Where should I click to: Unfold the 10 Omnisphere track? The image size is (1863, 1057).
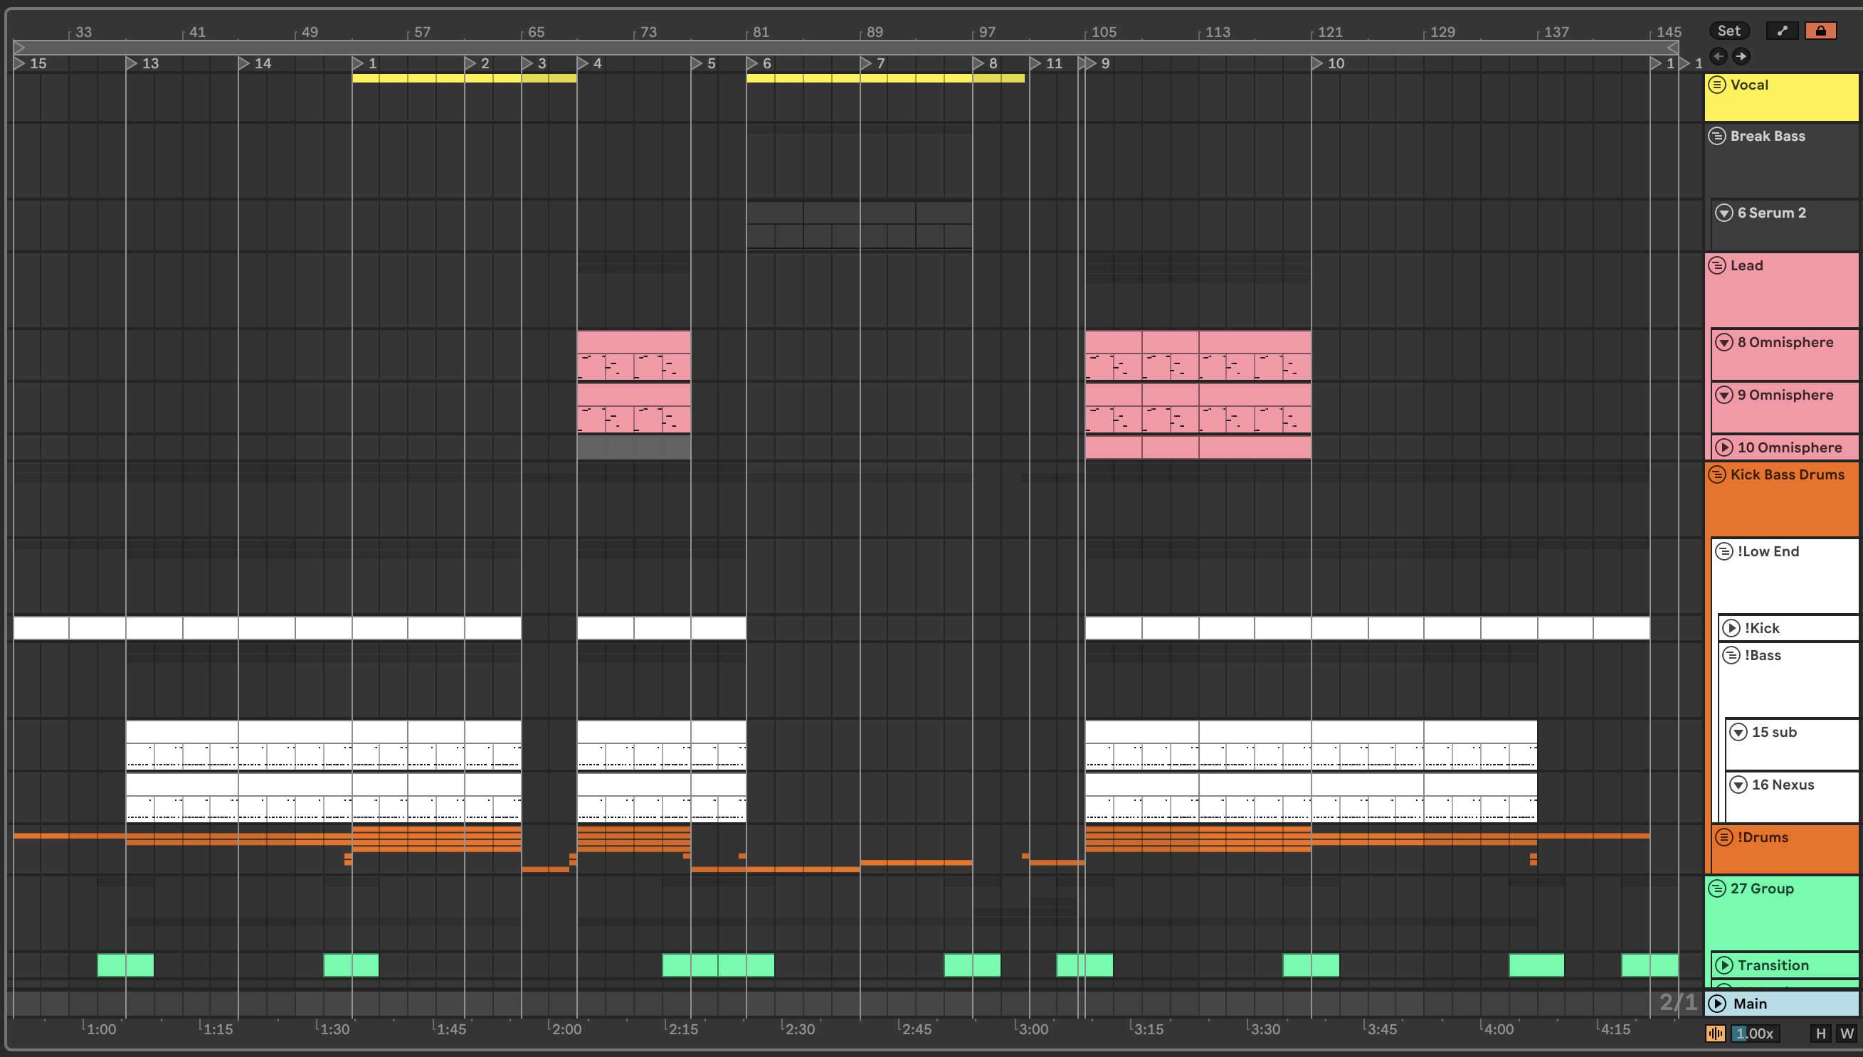coord(1724,447)
